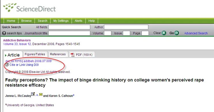Open the Alerts menu

pos(78,21)
